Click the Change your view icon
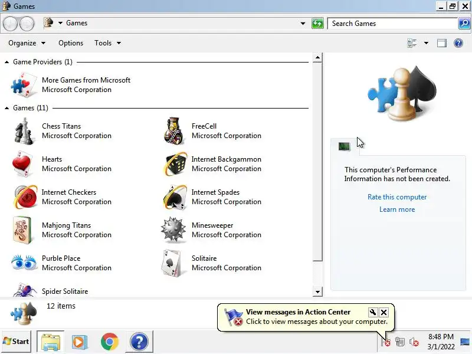This screenshot has width=472, height=354. tap(412, 43)
